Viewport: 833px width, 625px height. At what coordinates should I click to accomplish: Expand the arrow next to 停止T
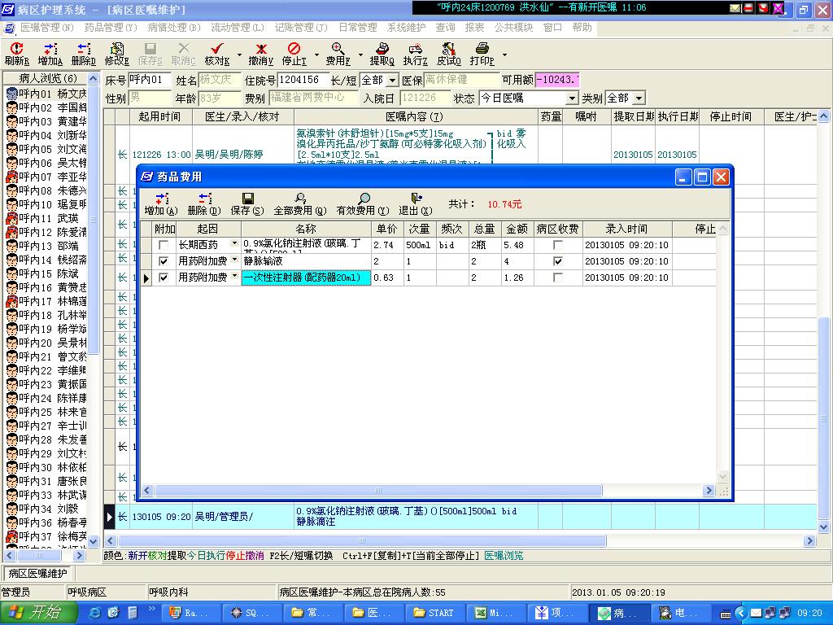point(316,55)
